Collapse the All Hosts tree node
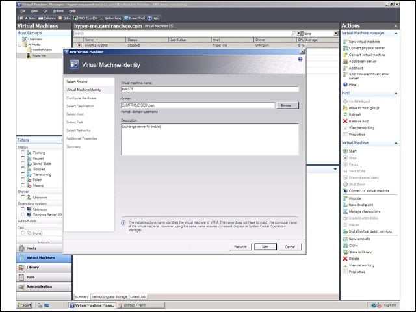Image resolution: width=416 pixels, height=312 pixels. (x=20, y=45)
